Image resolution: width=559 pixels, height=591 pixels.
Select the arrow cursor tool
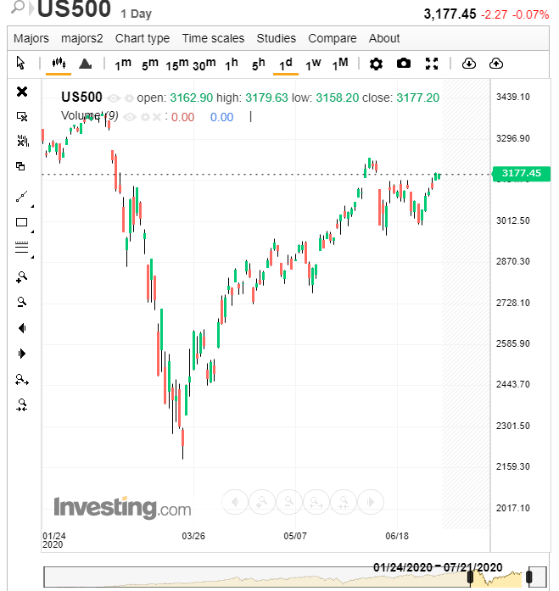[20, 63]
